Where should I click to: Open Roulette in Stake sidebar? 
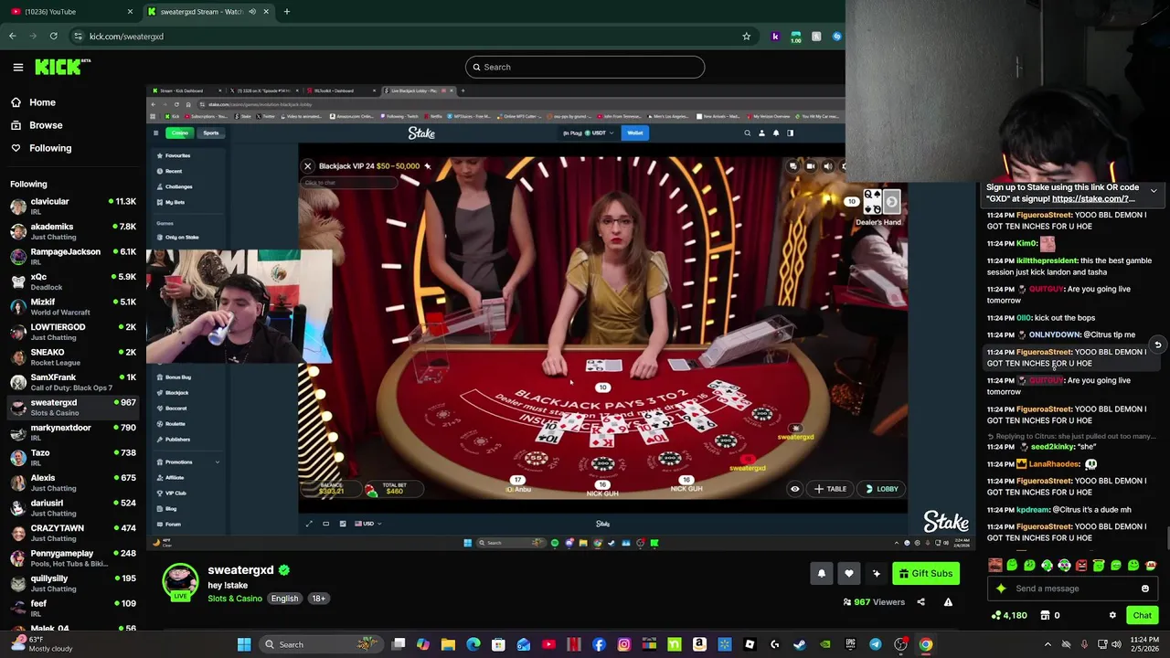[x=174, y=424]
